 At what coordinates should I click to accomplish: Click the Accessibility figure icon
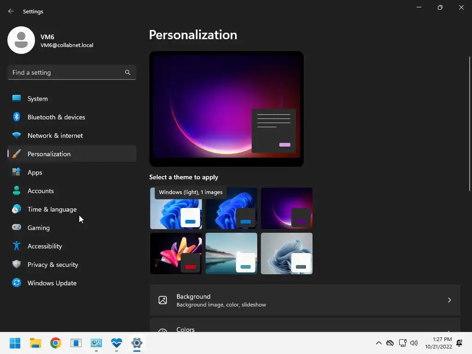click(x=17, y=246)
